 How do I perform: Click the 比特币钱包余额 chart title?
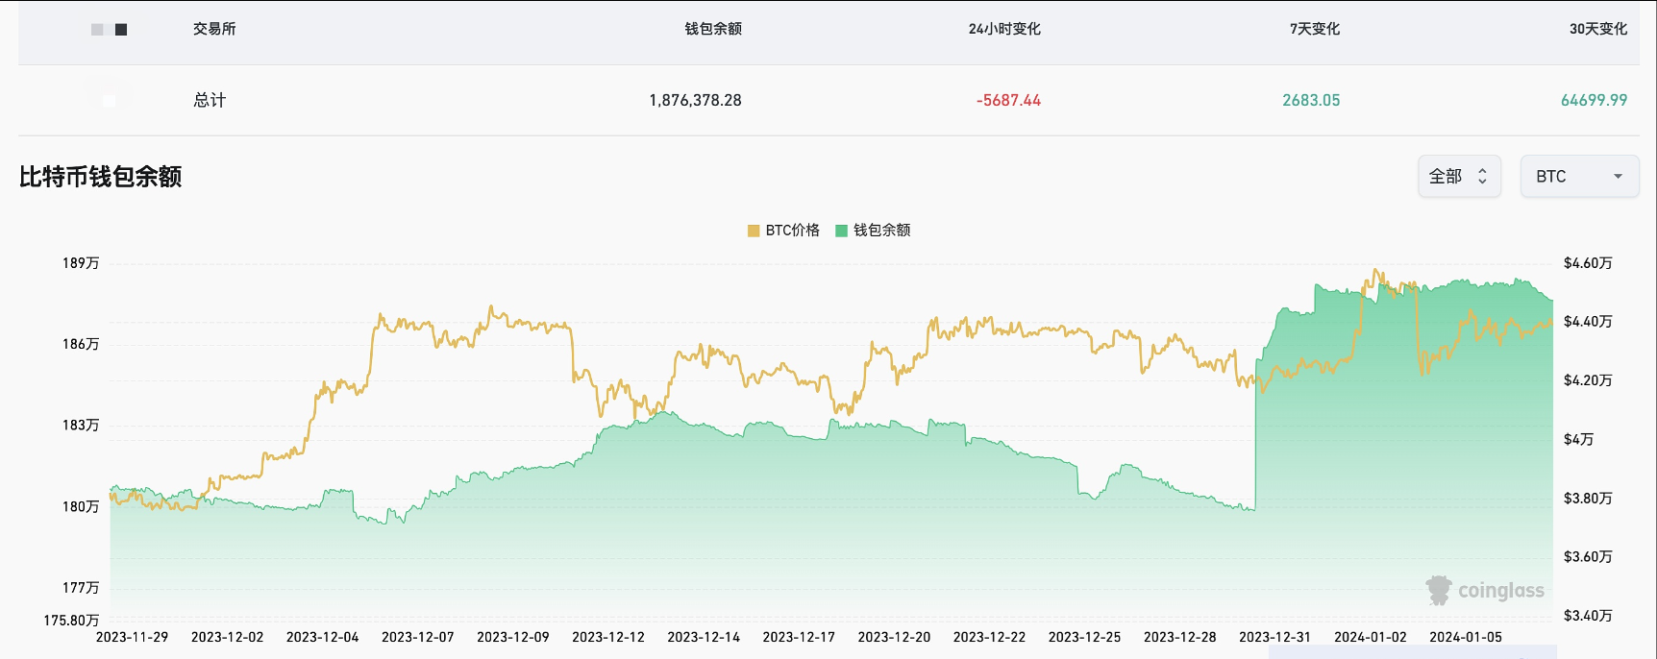pos(101,177)
